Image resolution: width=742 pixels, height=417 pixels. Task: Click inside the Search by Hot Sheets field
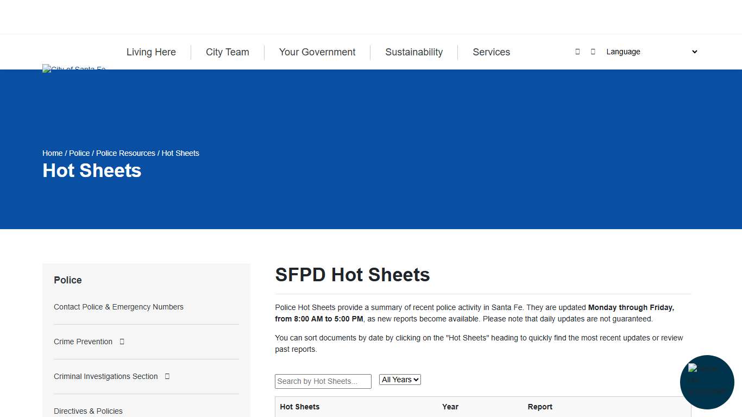(x=323, y=381)
